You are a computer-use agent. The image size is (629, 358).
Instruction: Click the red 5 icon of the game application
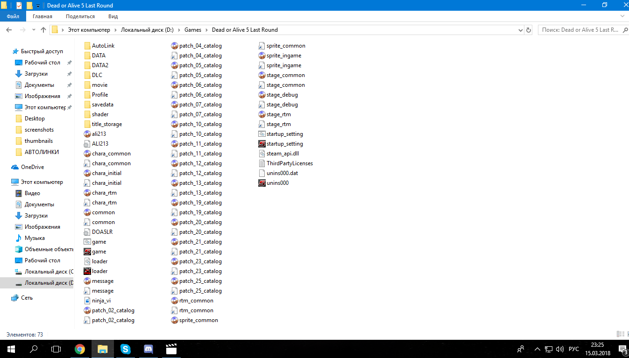tap(87, 252)
